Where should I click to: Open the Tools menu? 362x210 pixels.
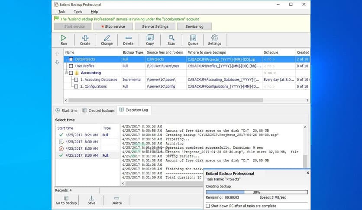[x=78, y=12]
